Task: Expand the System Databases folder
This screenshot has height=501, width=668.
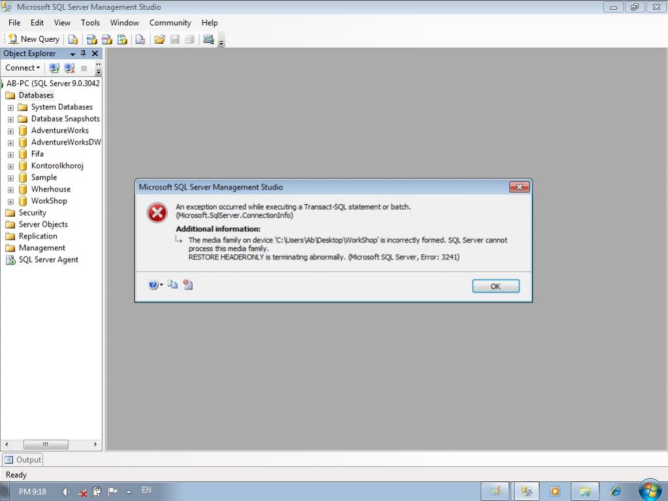Action: 10,107
